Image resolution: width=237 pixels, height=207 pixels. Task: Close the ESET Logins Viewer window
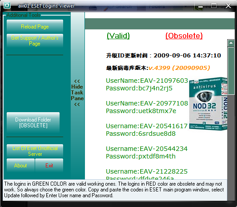coord(228,6)
